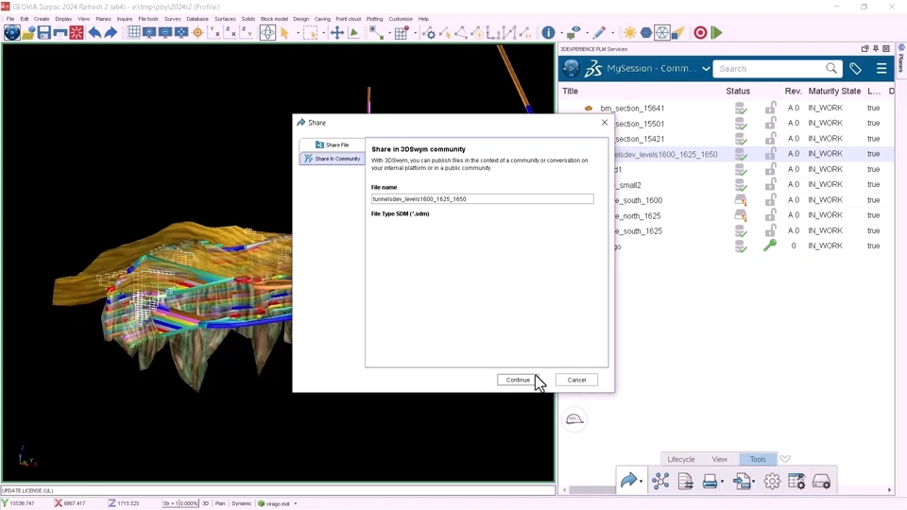Click the 3DEXPERIENCE compass icon in toolbar
Screen dimensions: 907x510
pos(11,32)
